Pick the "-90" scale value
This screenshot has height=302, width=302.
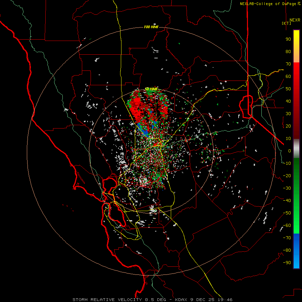point(287,263)
